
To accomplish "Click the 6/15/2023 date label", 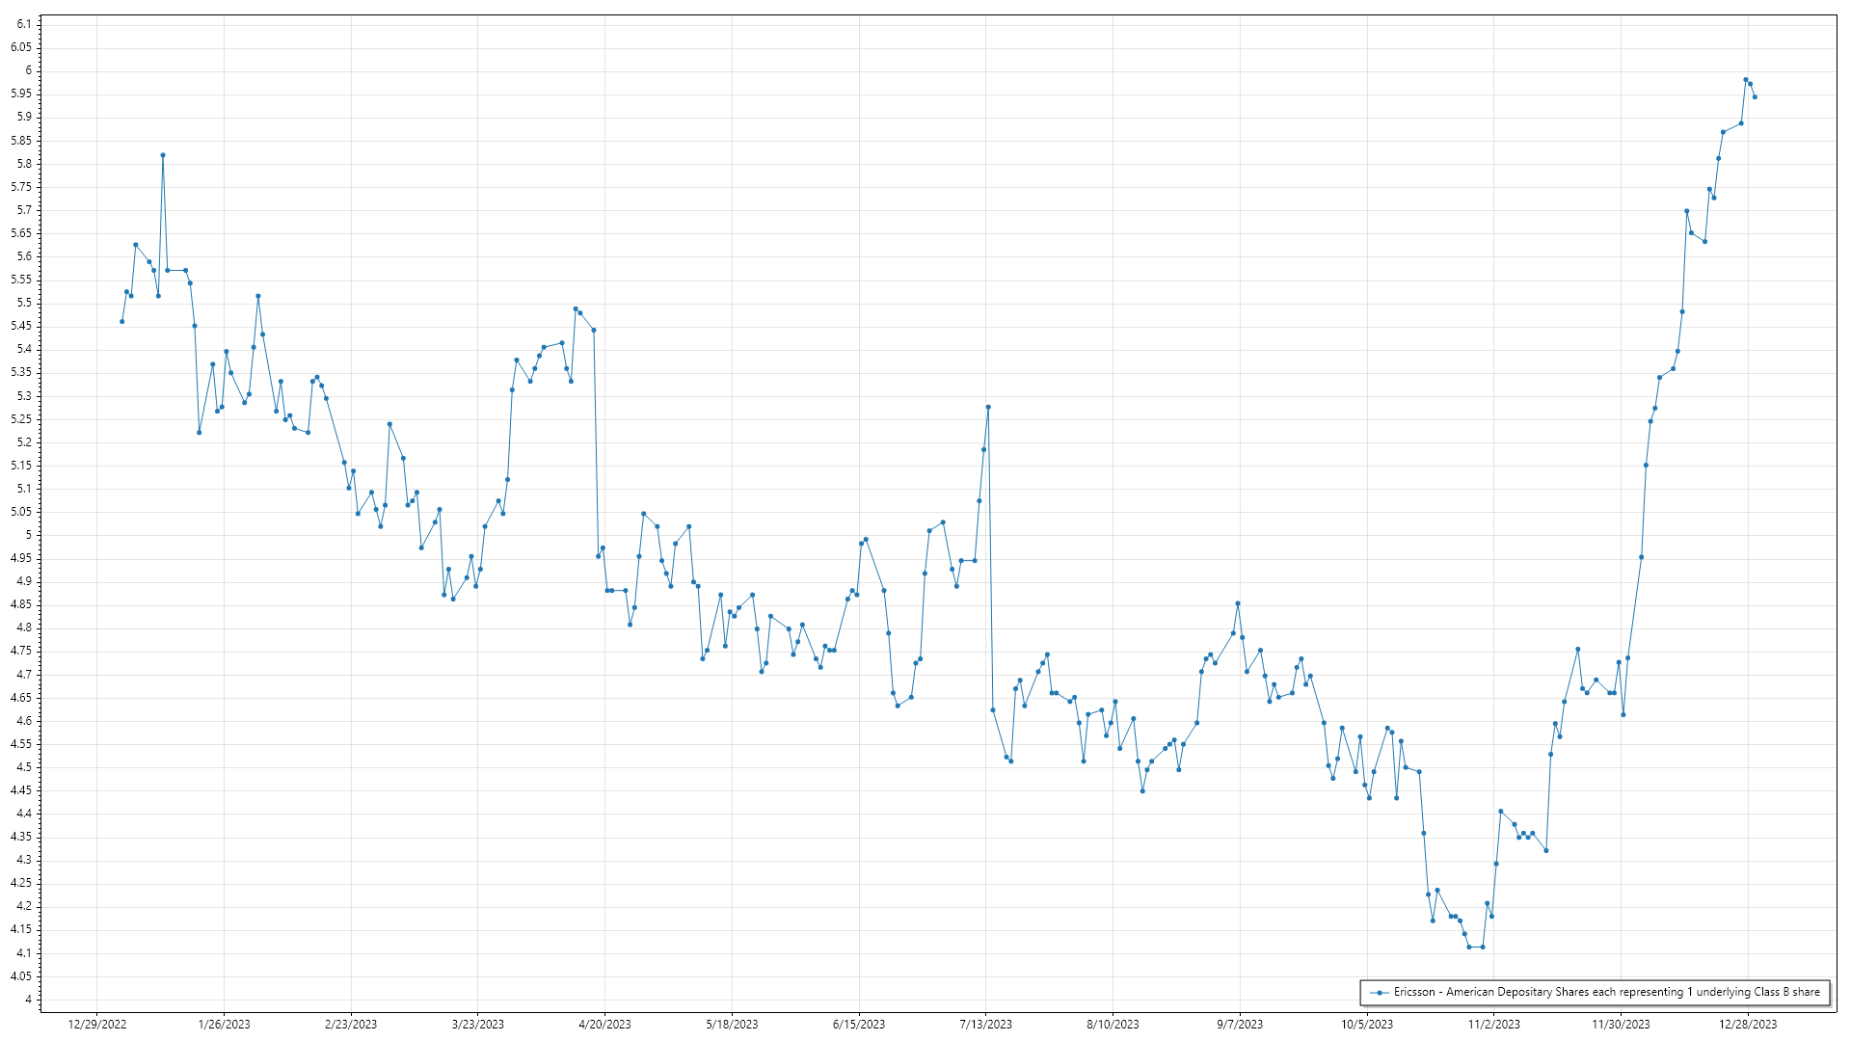I will (x=859, y=1025).
